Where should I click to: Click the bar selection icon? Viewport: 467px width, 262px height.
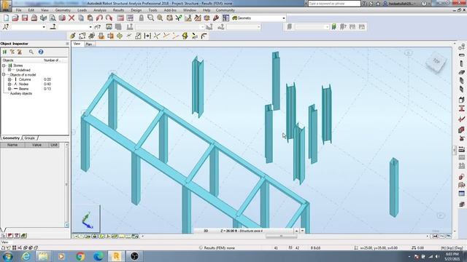tap(53, 27)
